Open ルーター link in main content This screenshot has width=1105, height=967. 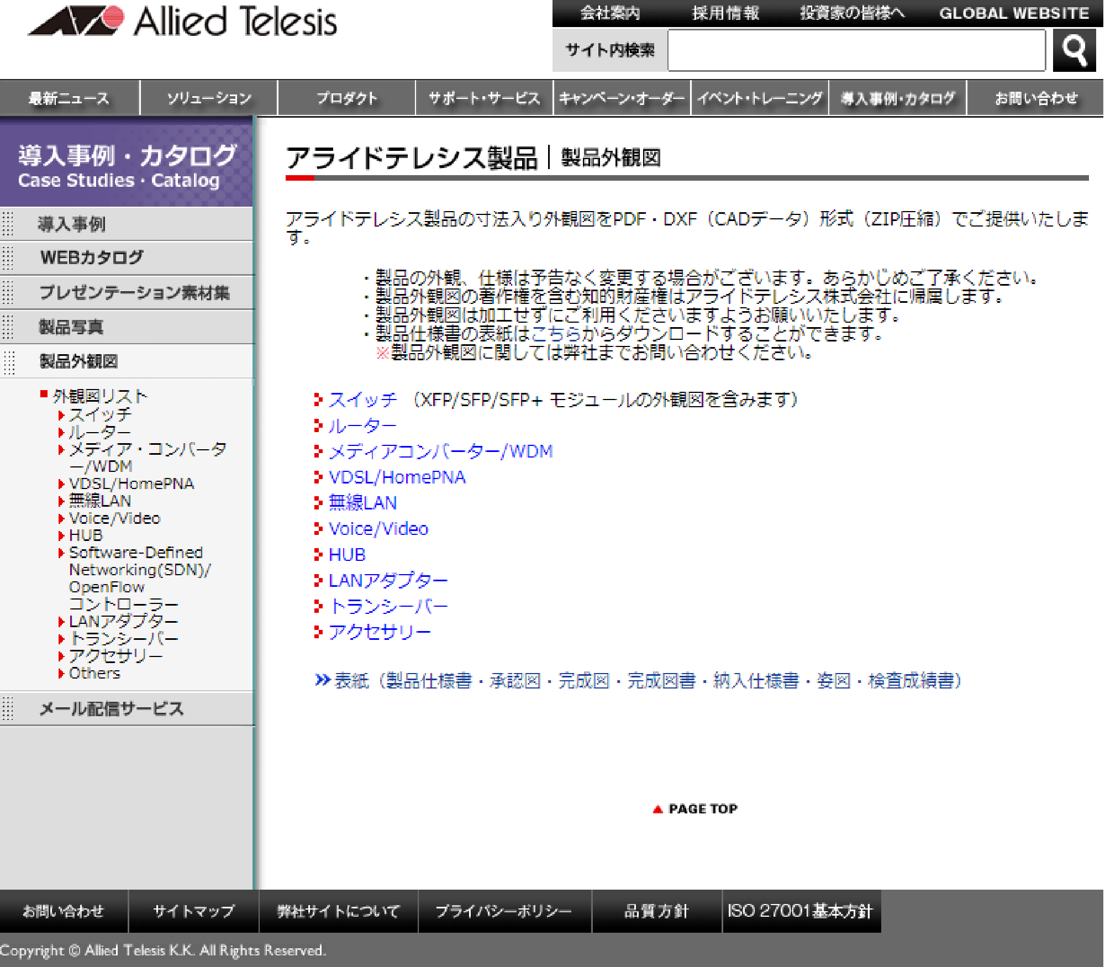coord(362,425)
